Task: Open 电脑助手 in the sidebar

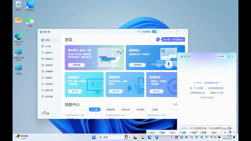Action: pos(50,59)
